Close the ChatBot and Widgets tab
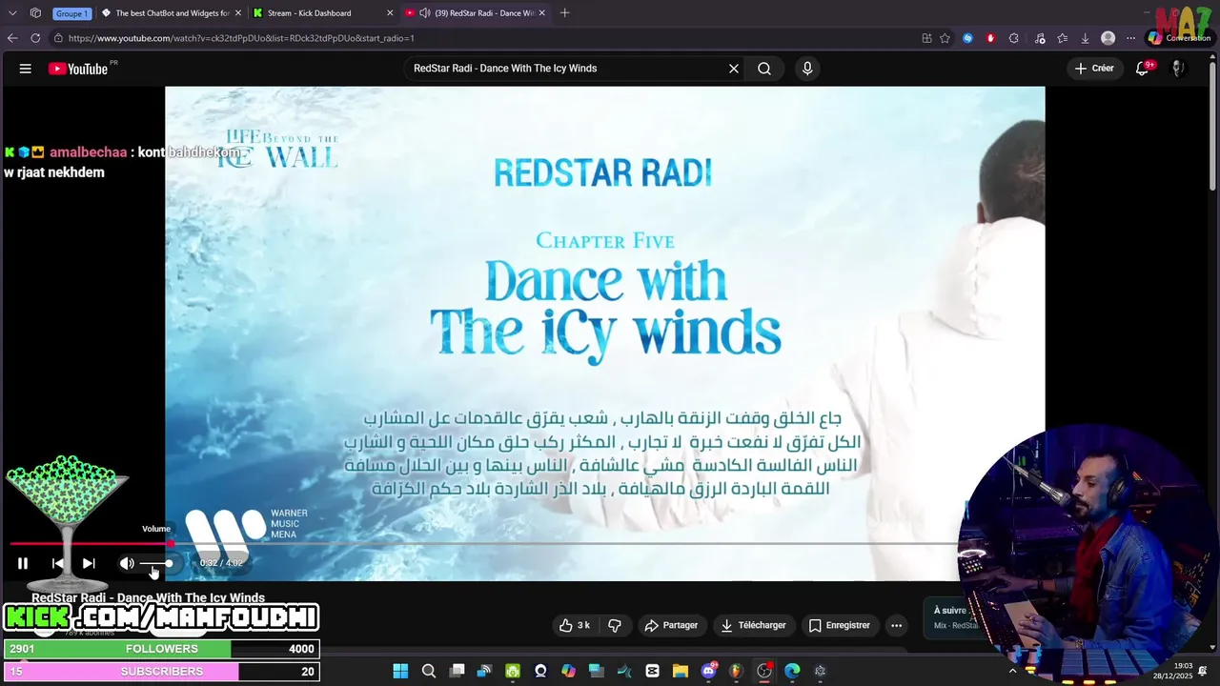Viewport: 1220px width, 686px height. 238,13
